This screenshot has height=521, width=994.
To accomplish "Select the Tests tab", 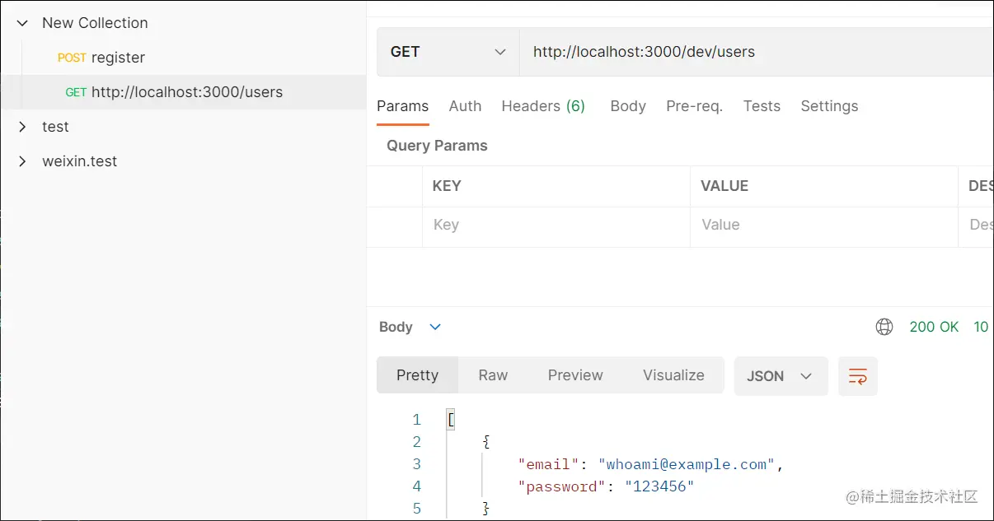I will [762, 106].
